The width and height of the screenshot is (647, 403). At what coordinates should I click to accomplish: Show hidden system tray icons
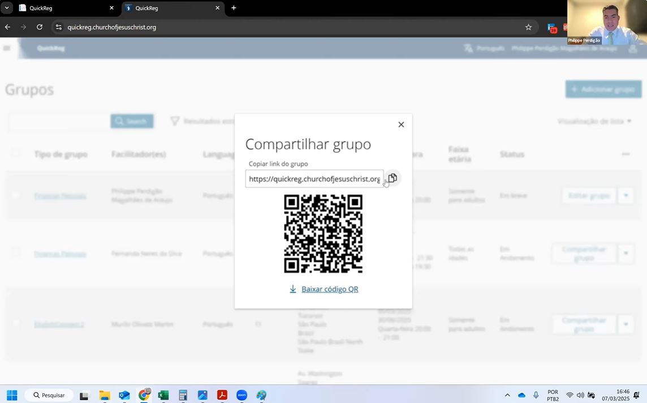click(x=507, y=395)
